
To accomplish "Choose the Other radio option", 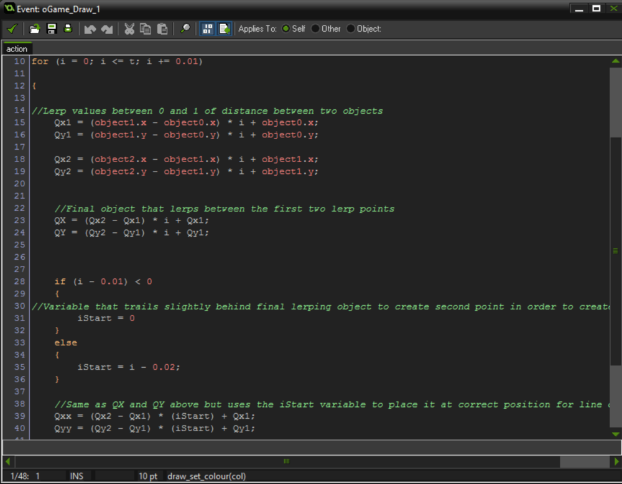I will tap(315, 29).
